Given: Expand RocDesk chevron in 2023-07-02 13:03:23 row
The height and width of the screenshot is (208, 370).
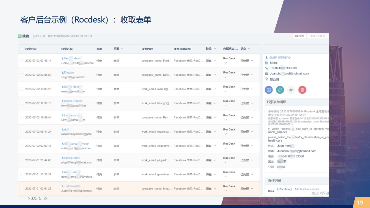Looking at the screenshot, I should tap(225, 92).
